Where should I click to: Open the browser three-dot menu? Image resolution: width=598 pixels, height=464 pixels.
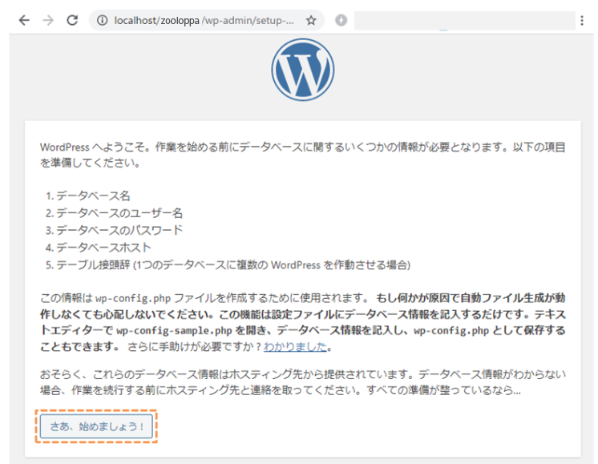coord(582,20)
